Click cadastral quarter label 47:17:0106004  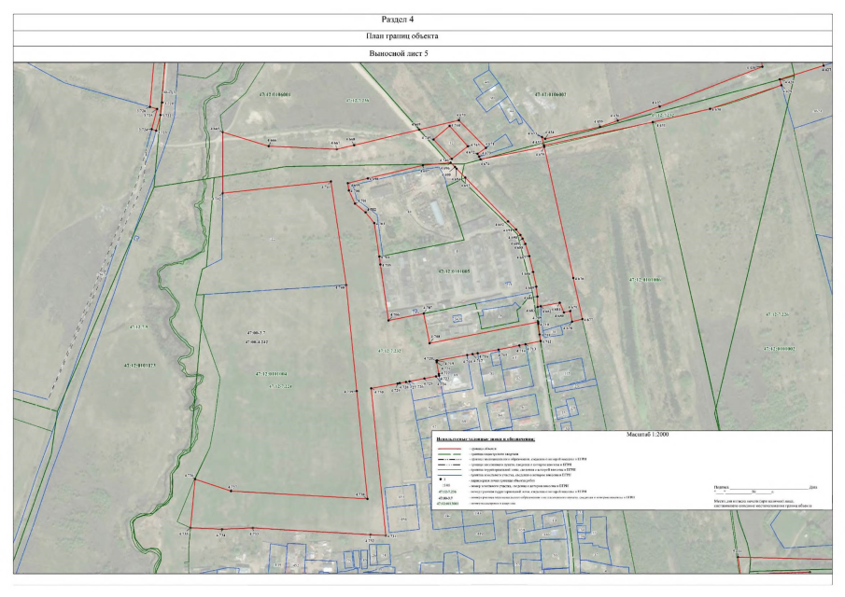pyautogui.click(x=275, y=94)
